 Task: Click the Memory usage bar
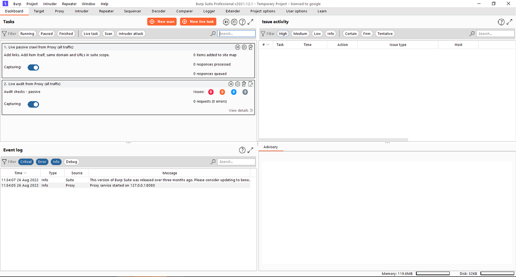coord(433,273)
